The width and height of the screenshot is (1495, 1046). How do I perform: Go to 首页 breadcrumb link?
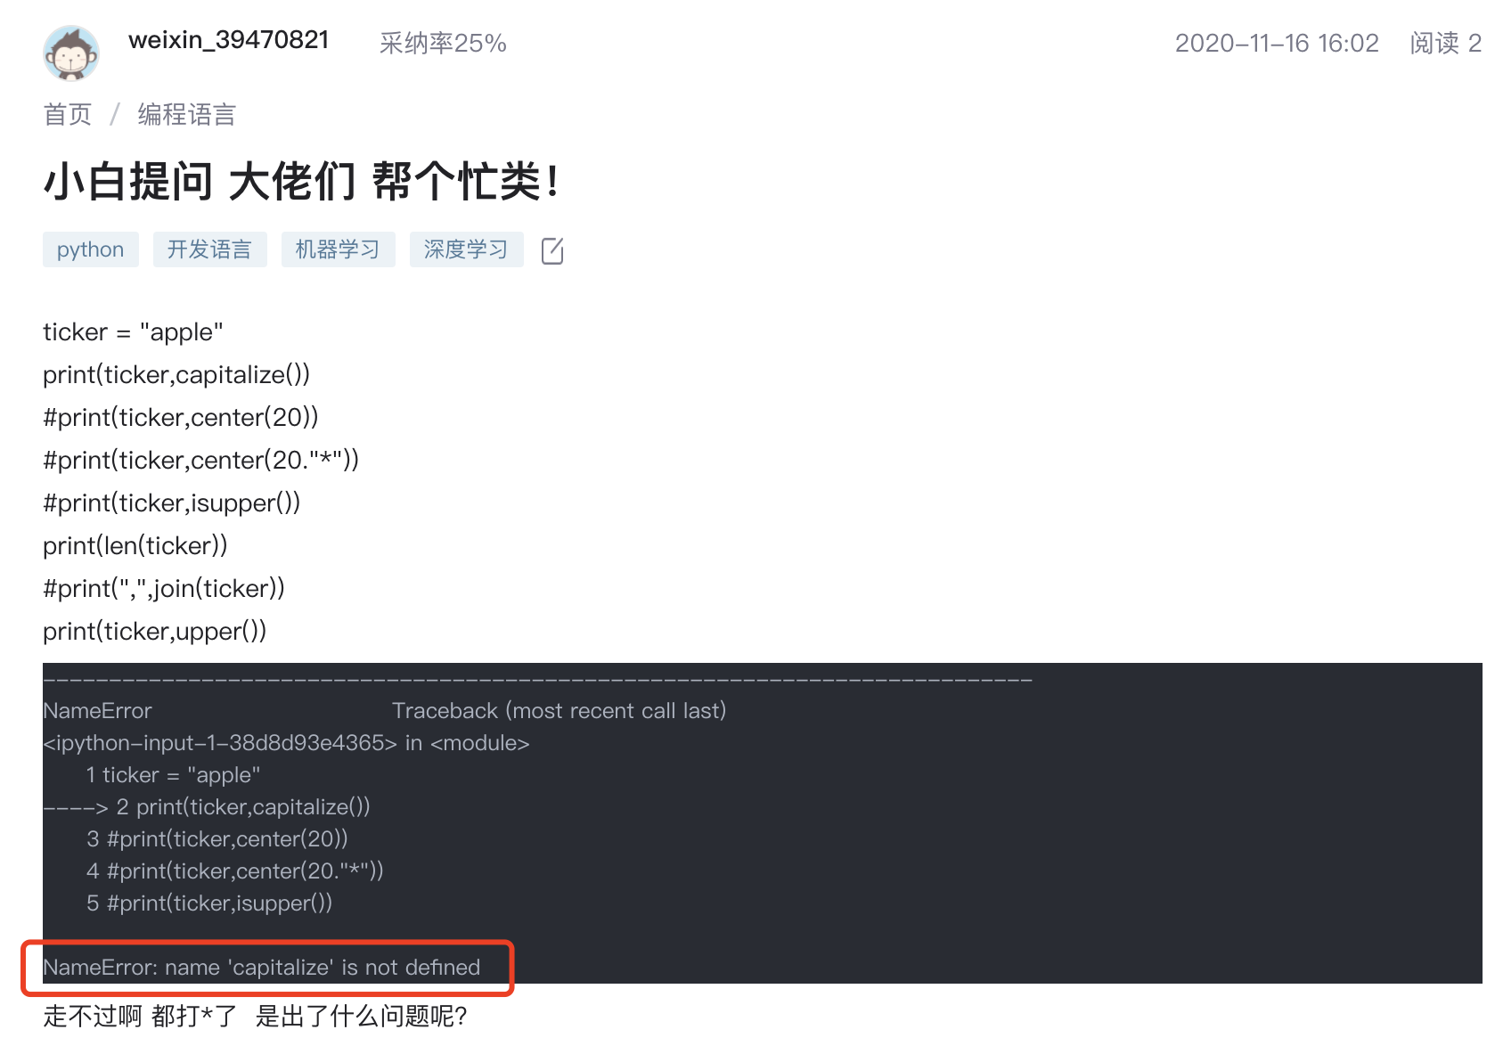click(x=68, y=115)
